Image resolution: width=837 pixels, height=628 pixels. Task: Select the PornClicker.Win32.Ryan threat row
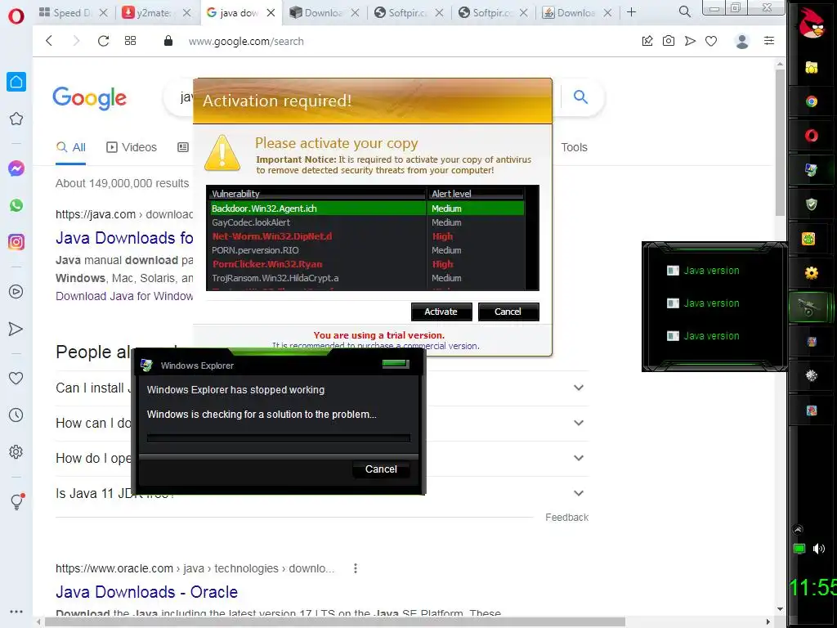tap(365, 264)
